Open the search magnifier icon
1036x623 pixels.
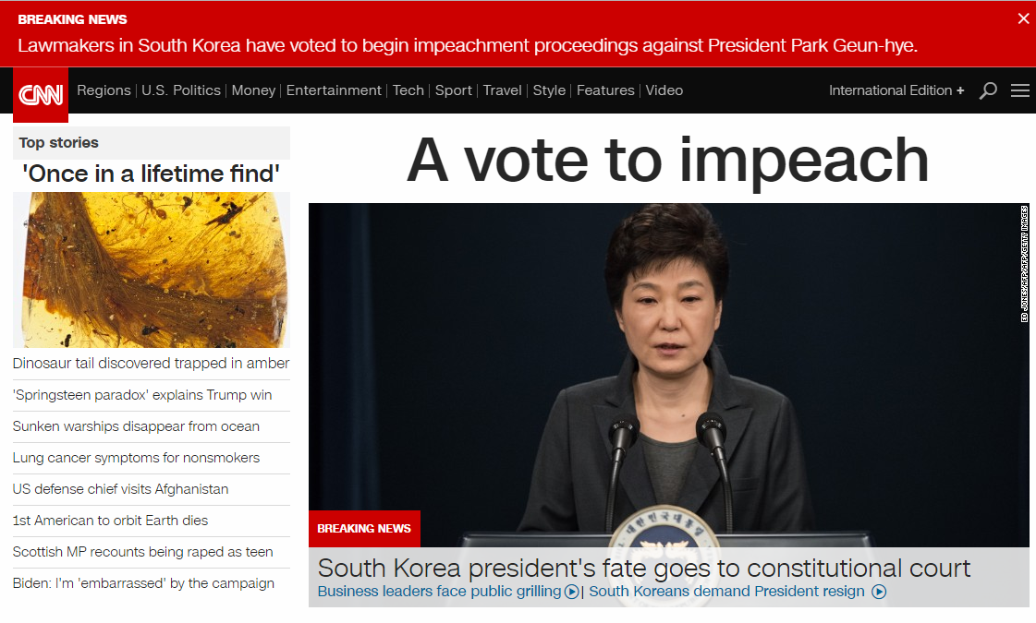988,90
